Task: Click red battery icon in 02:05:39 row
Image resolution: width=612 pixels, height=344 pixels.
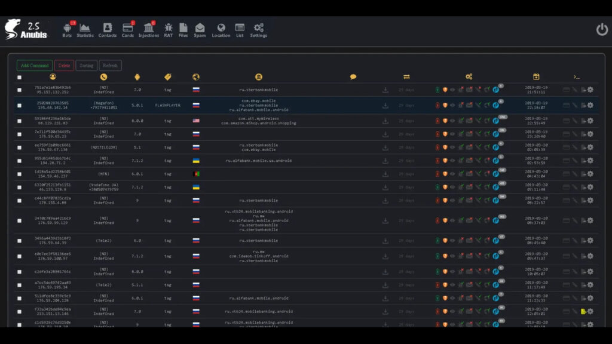Action: click(x=437, y=148)
